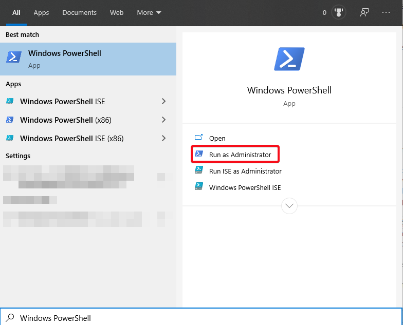The height and width of the screenshot is (325, 403).
Task: Select the Windows PowerShell best match result
Action: pos(88,59)
